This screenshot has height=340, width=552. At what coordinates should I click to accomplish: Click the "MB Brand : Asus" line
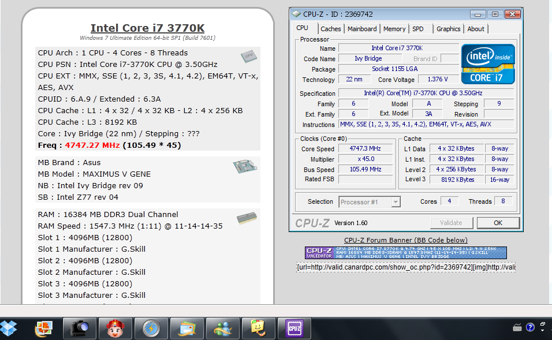click(x=69, y=163)
